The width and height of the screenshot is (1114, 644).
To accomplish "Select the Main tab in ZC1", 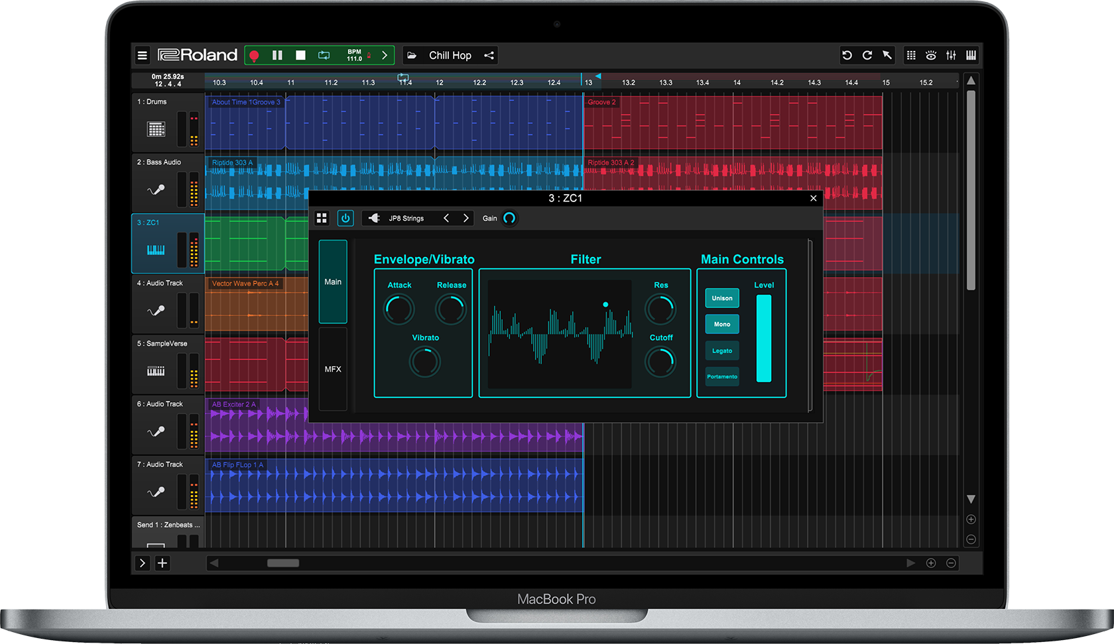I will click(x=333, y=282).
